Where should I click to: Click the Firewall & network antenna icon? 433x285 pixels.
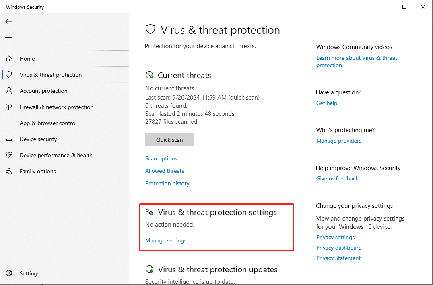coord(9,107)
